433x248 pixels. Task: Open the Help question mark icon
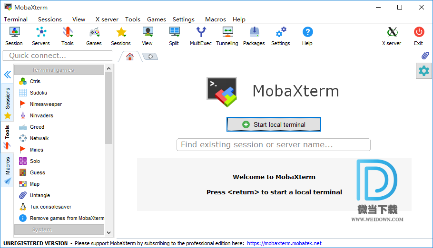coord(307,36)
